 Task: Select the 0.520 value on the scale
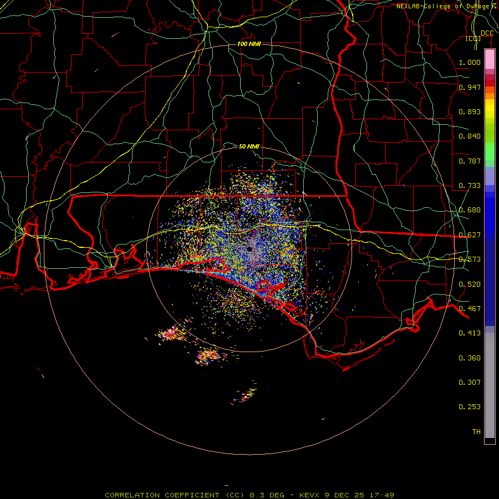coord(470,284)
